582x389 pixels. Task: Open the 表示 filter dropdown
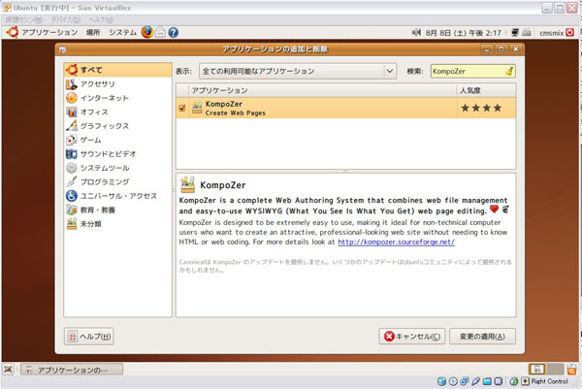tap(298, 71)
